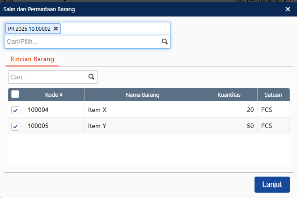Sort by the Kode # column header
Viewport: 297px width, 198px height.
click(54, 95)
